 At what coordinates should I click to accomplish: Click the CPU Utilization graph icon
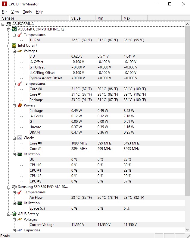click(x=20, y=154)
